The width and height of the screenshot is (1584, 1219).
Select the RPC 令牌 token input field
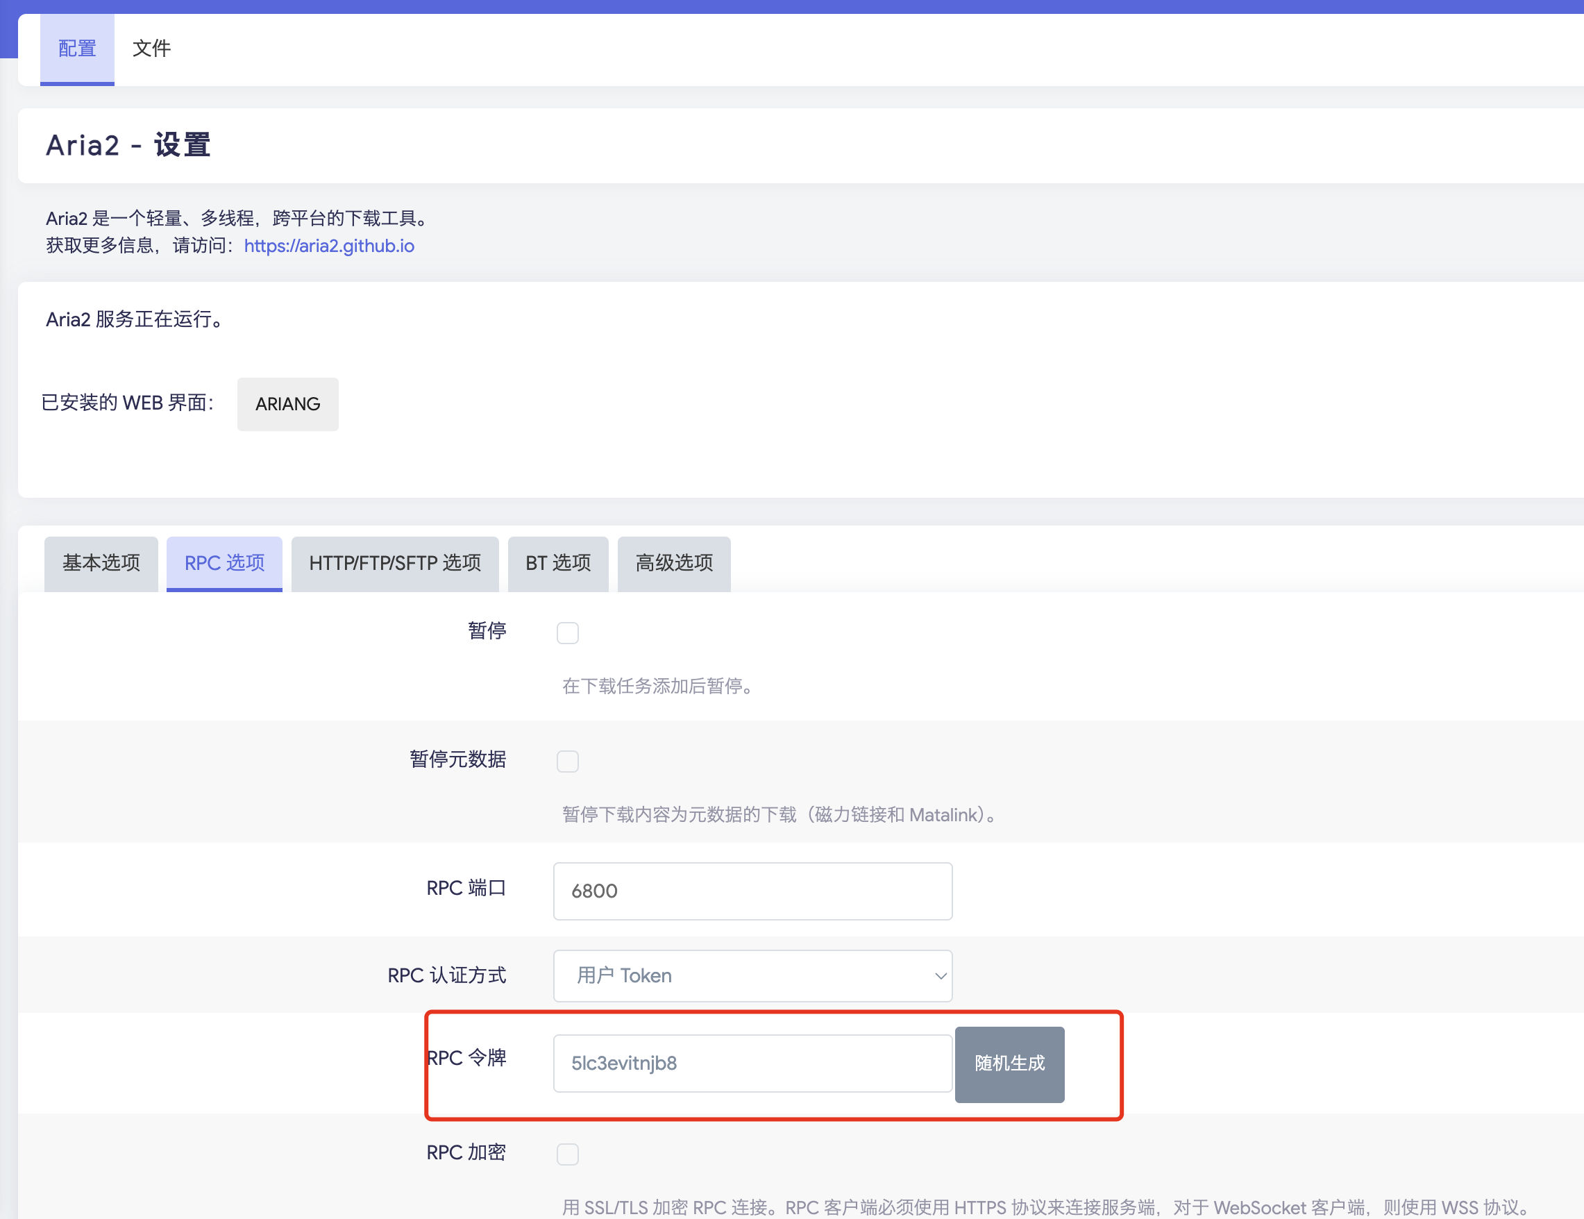coord(752,1063)
